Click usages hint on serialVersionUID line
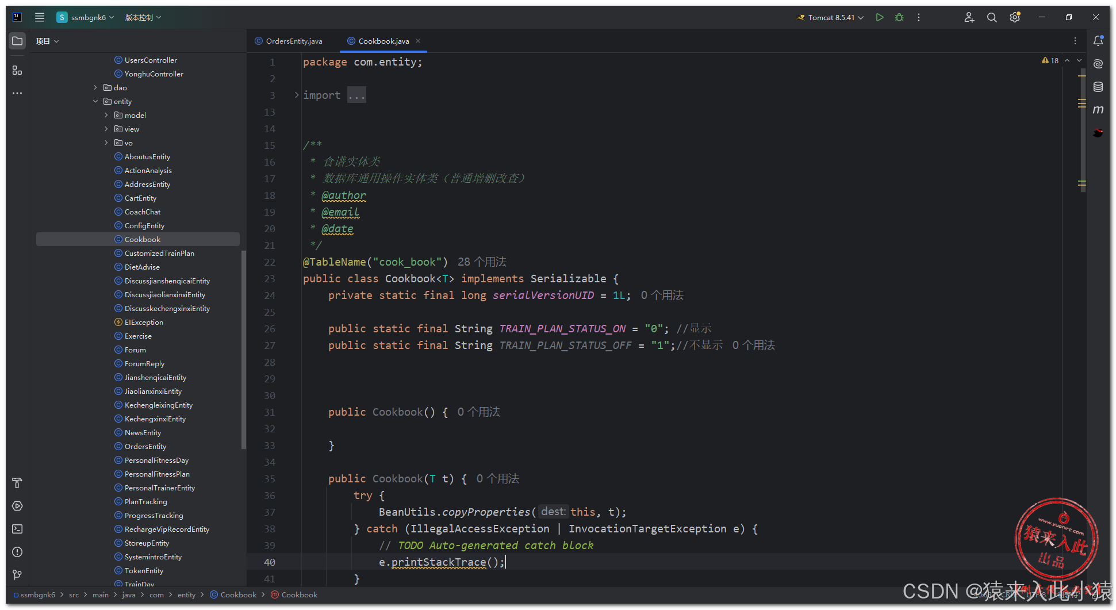1116x610 pixels. coord(662,295)
